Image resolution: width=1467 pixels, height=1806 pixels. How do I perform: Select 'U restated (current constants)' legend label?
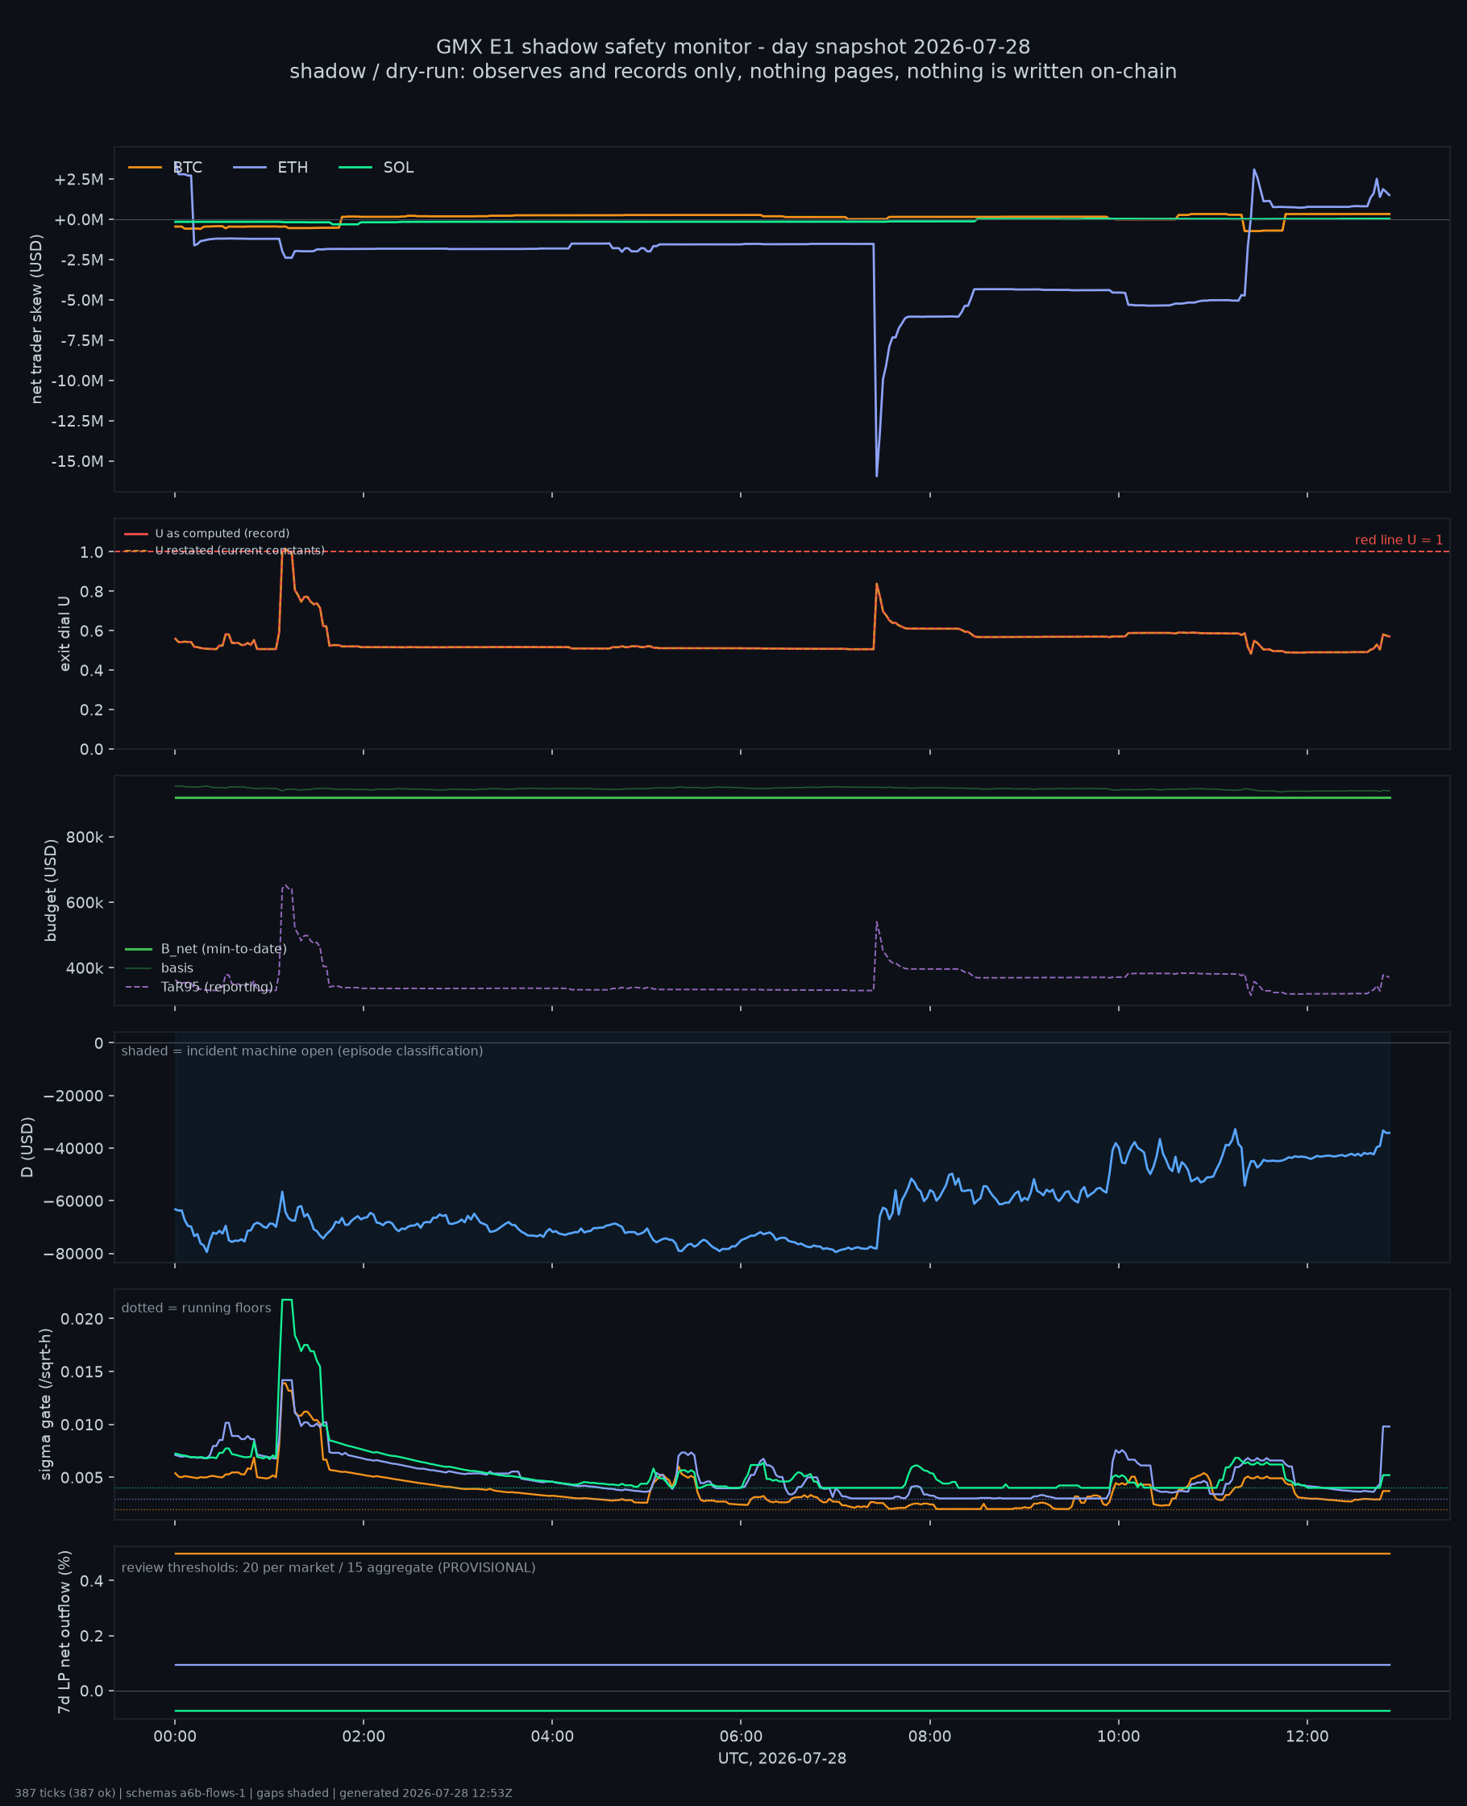tap(240, 550)
